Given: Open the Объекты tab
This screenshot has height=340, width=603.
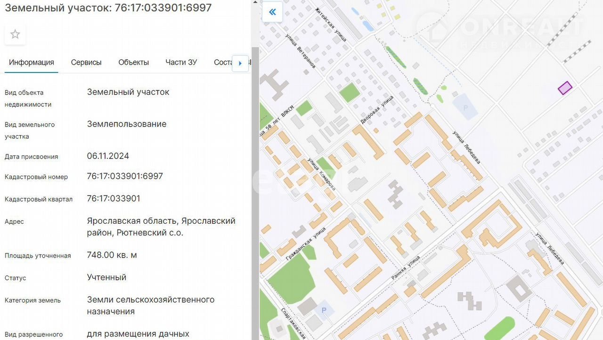Looking at the screenshot, I should pos(133,62).
